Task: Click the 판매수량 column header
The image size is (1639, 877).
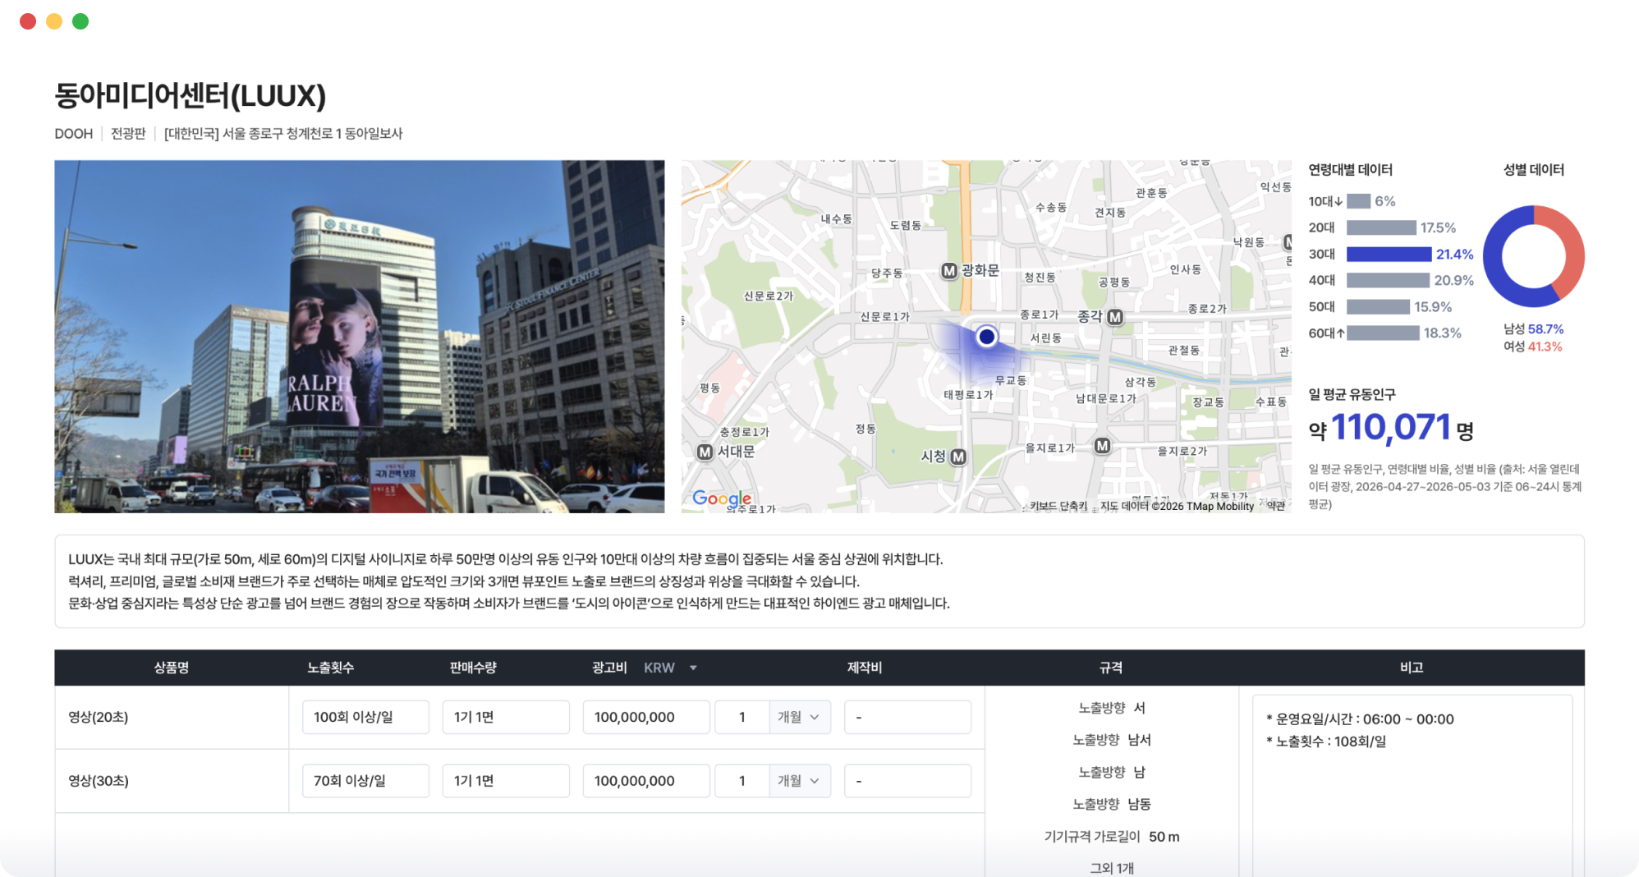Action: point(473,668)
